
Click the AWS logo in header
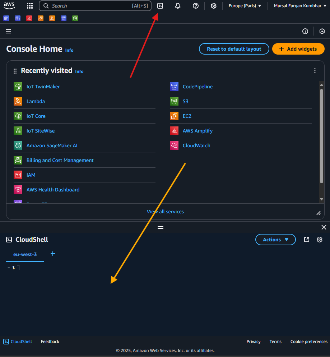9,6
